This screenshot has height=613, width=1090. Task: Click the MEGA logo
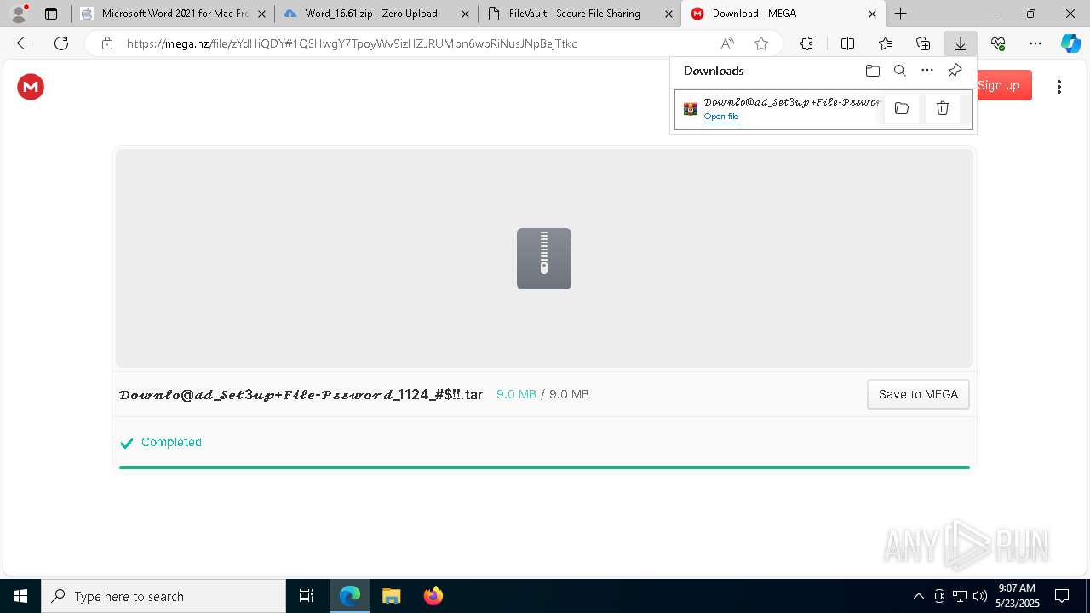[31, 86]
